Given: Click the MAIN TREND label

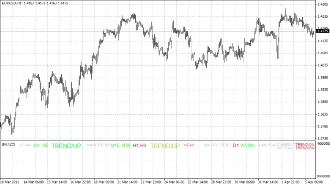Looking at the screenshot, I should tap(98, 145).
